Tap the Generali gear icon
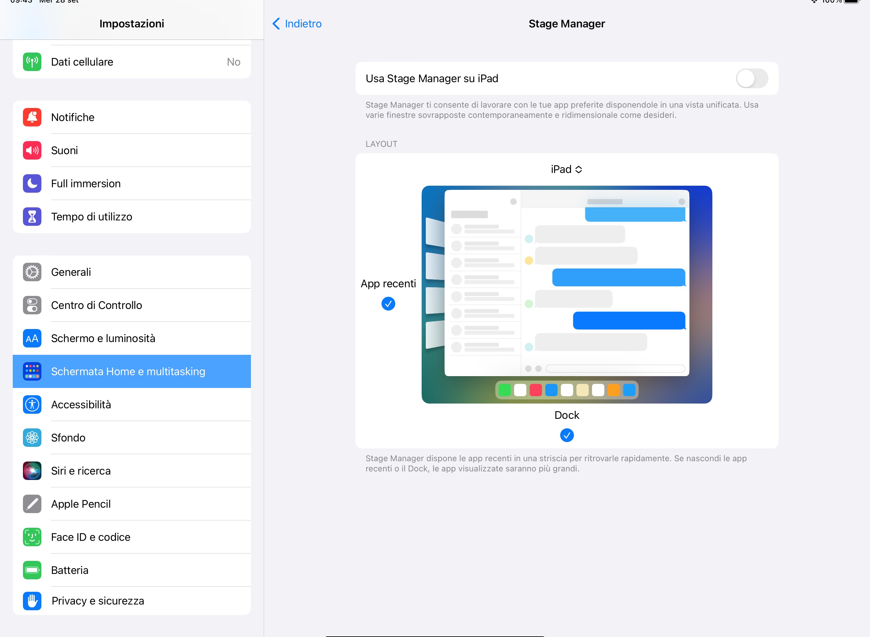Screen dimensions: 870x637 click(x=32, y=272)
